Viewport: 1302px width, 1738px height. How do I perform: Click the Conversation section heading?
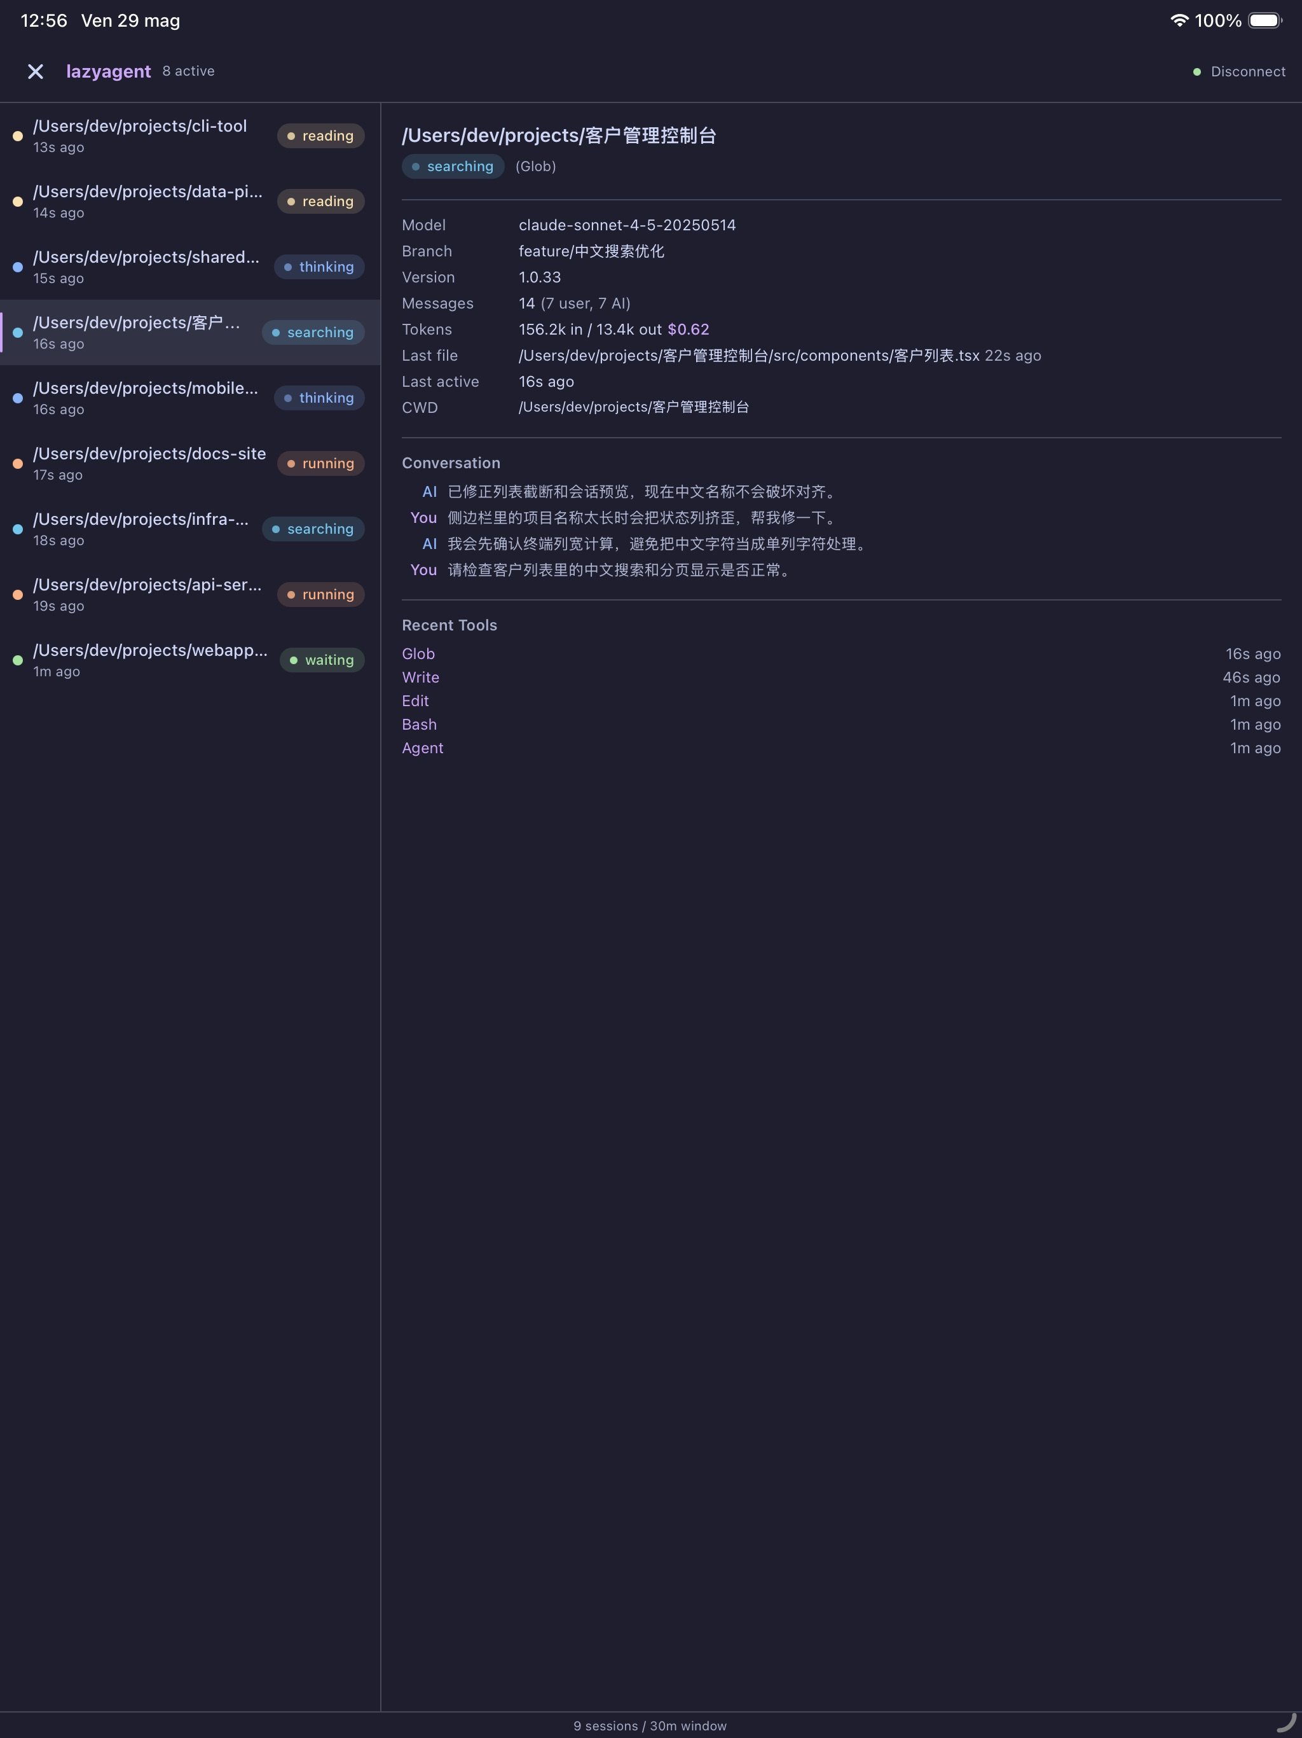[x=451, y=462]
